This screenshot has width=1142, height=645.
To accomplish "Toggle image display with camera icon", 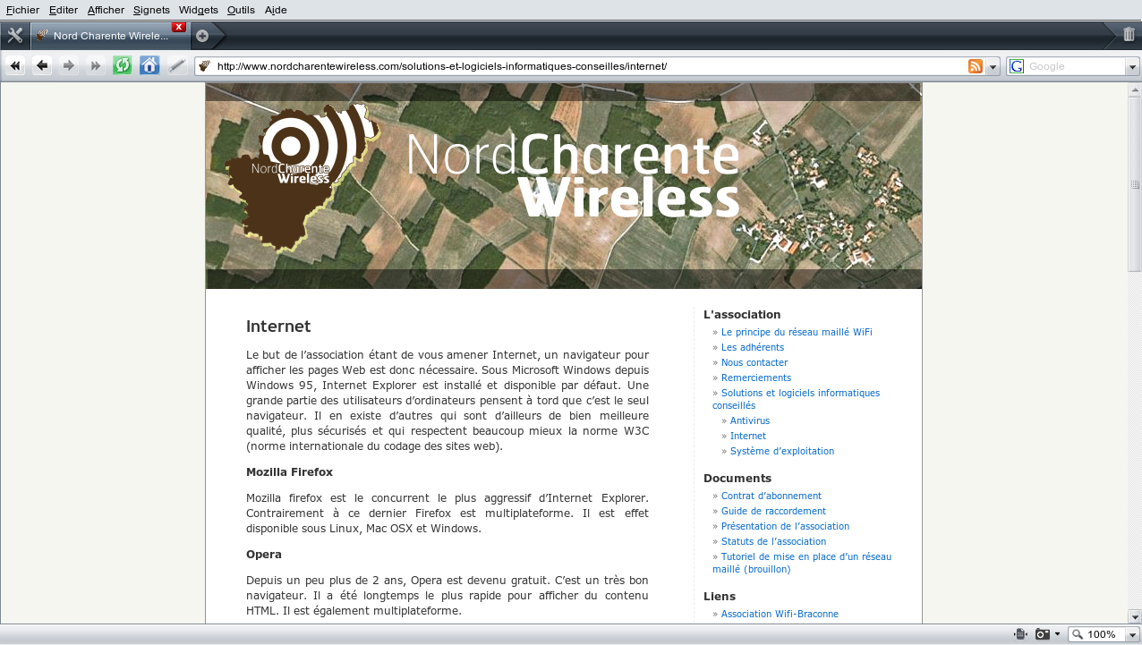I will 1043,634.
